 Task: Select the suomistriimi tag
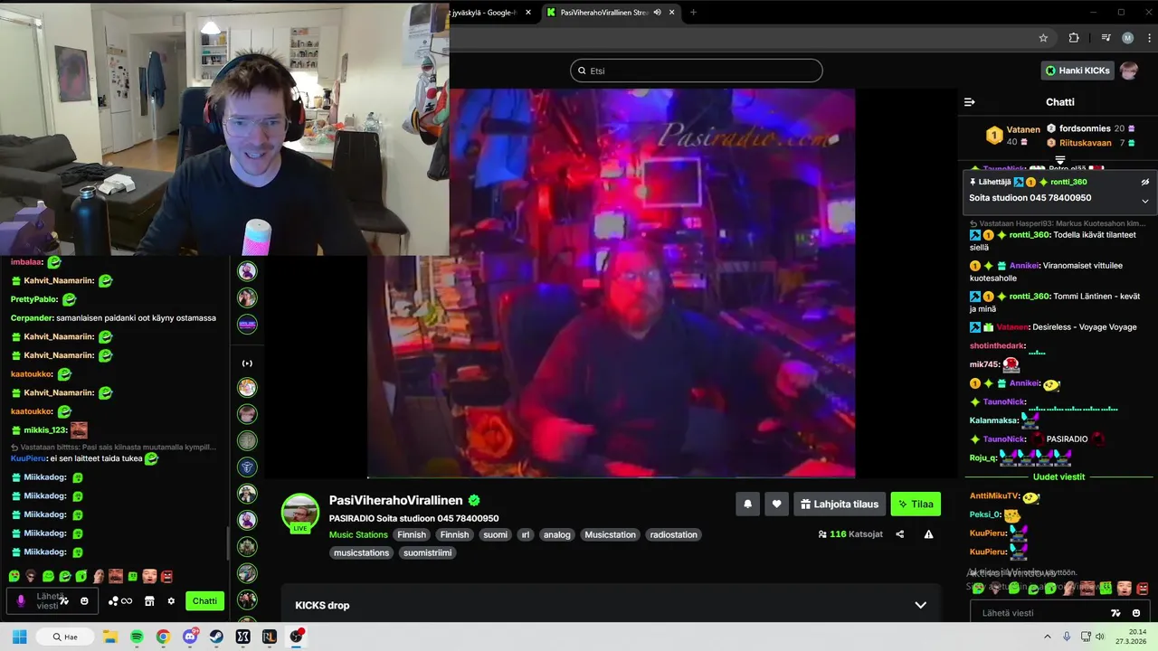427,552
